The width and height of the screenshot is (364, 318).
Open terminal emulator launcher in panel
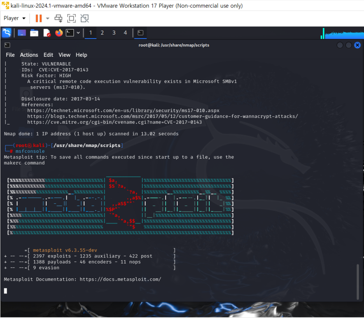tap(70, 33)
